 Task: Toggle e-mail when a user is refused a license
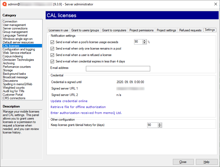[x=52, y=55]
